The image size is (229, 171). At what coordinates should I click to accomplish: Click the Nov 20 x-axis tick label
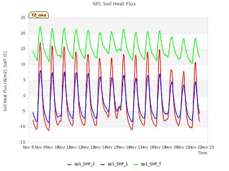[x=172, y=147]
